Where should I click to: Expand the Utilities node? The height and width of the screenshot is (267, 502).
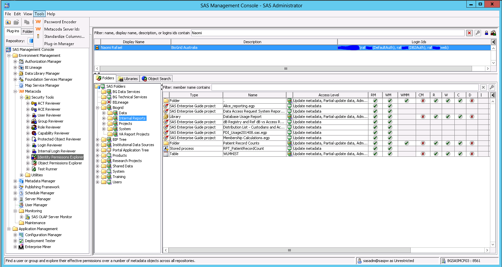[21, 175]
